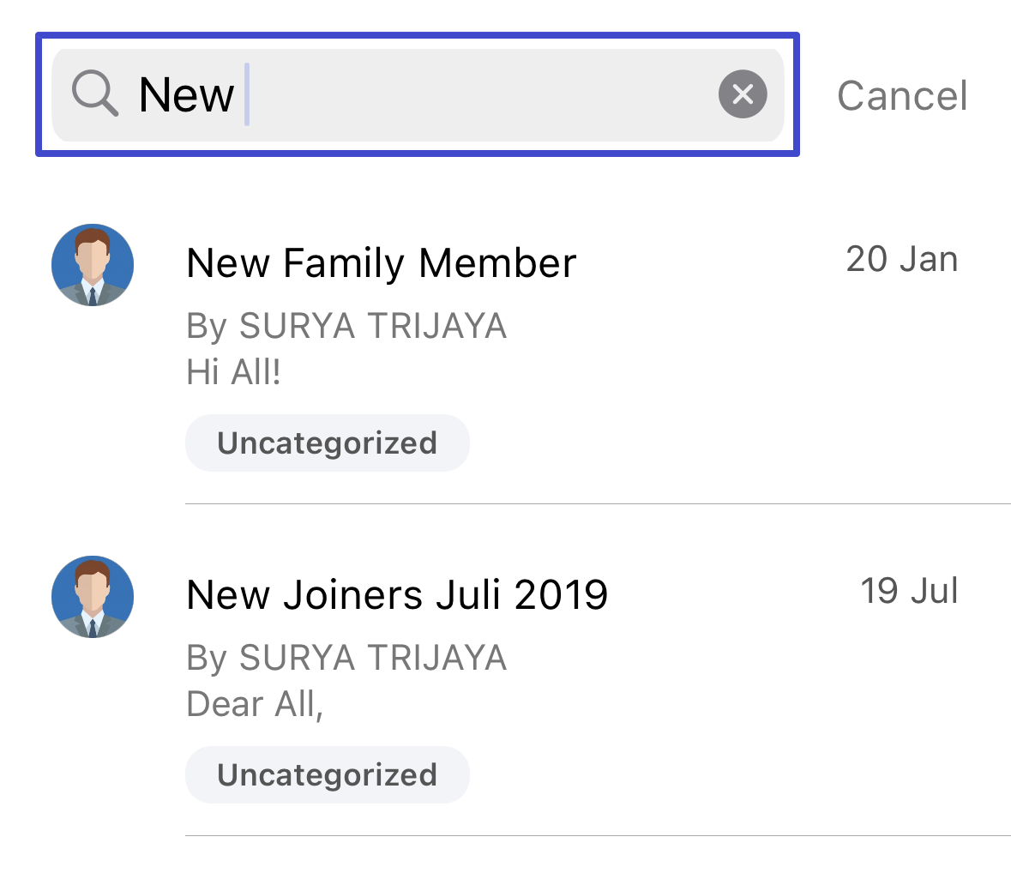Open the New Family Member post title

(x=381, y=263)
